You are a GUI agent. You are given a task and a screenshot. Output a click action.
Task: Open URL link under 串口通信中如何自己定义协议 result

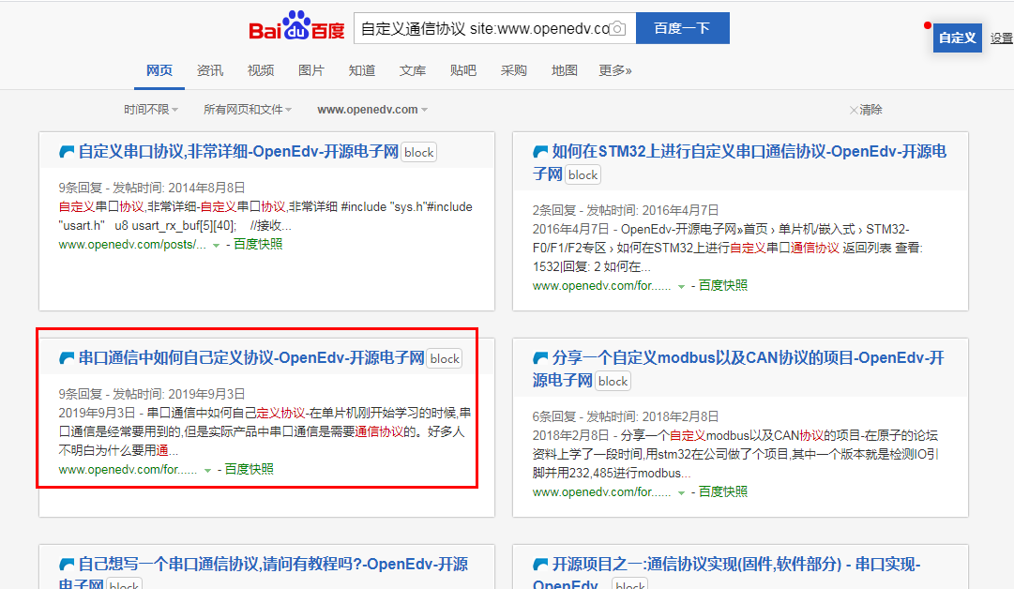(x=128, y=469)
